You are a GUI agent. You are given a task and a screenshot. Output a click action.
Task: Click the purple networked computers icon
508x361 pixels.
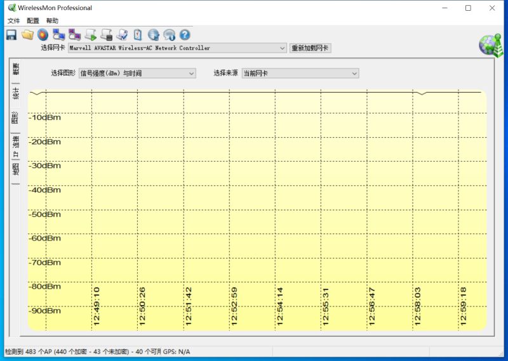(x=75, y=35)
